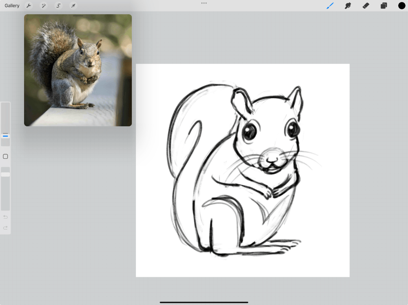
Task: Tap the brush size slider handle
Action: pyautogui.click(x=5, y=135)
